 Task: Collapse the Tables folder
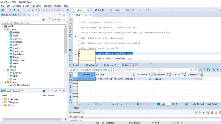[x=5, y=29]
